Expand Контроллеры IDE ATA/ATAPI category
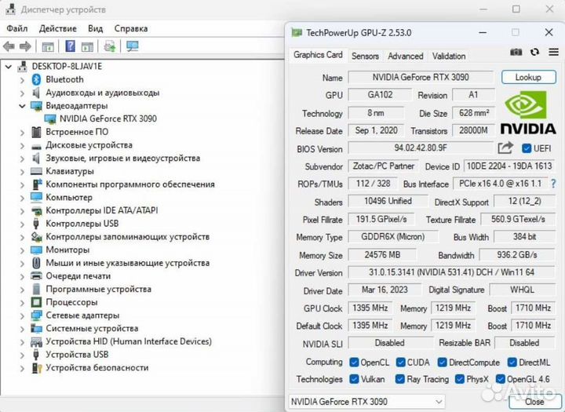This screenshot has height=412, width=565. pyautogui.click(x=22, y=211)
